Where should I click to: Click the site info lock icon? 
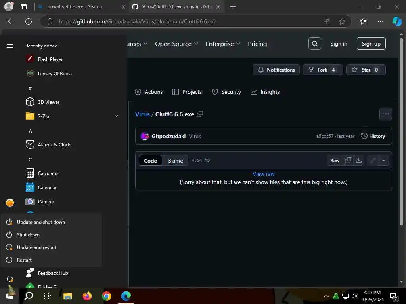pyautogui.click(x=50, y=21)
